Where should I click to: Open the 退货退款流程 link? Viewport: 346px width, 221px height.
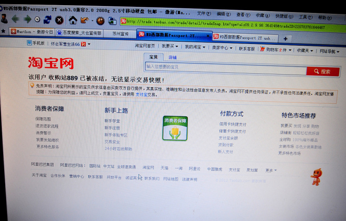click(47, 126)
